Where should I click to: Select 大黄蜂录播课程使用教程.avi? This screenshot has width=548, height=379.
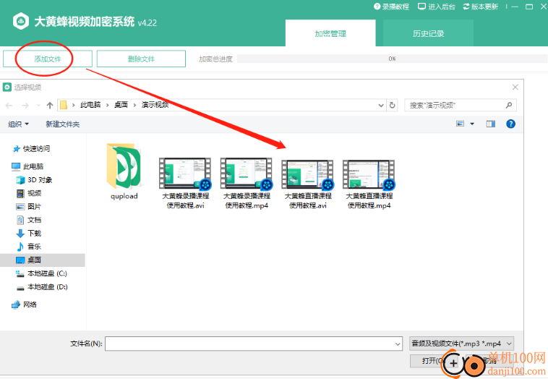pyautogui.click(x=185, y=183)
